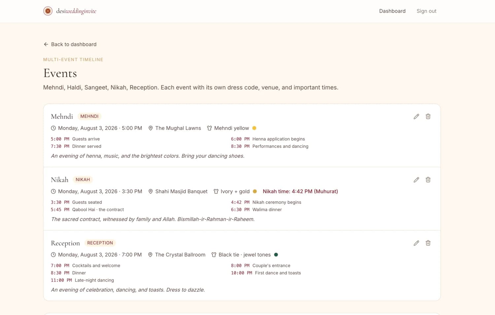The width and height of the screenshot is (495, 315).
Task: Click the clock icon in Mehndi row
Action: [x=53, y=128]
